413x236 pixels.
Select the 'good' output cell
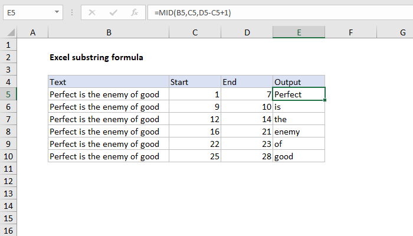pyautogui.click(x=299, y=156)
